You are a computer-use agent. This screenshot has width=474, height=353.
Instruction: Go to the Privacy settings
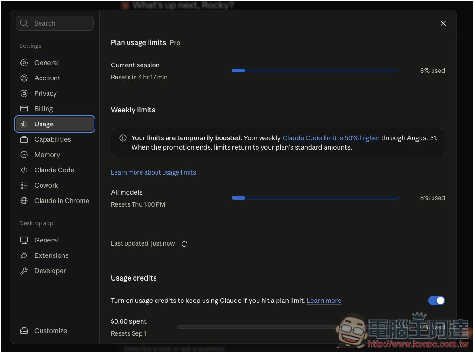click(55, 93)
